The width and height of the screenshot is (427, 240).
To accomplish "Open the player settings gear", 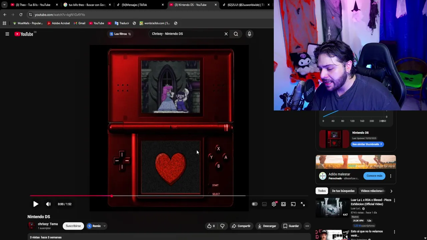I will pos(274,204).
